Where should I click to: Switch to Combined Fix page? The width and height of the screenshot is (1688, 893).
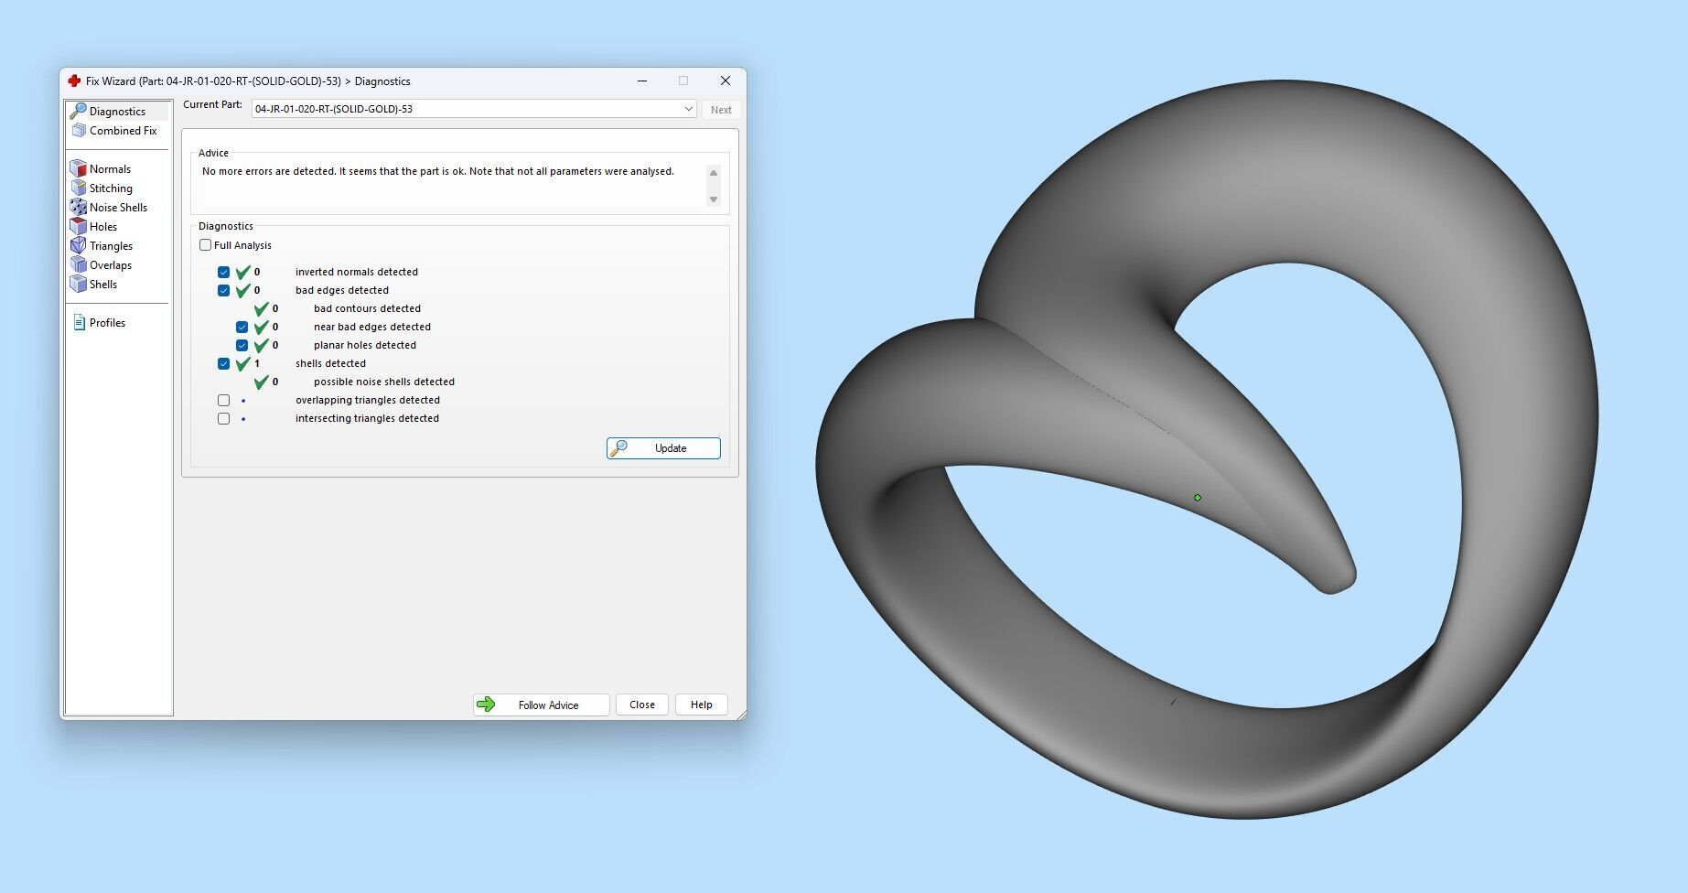[123, 131]
